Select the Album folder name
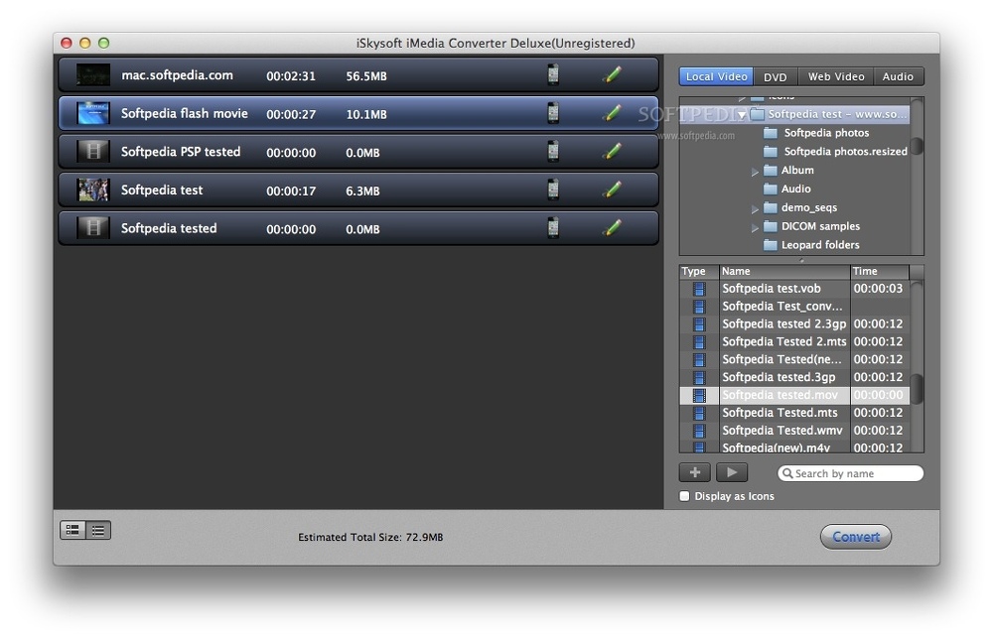This screenshot has height=639, width=993. pos(797,171)
